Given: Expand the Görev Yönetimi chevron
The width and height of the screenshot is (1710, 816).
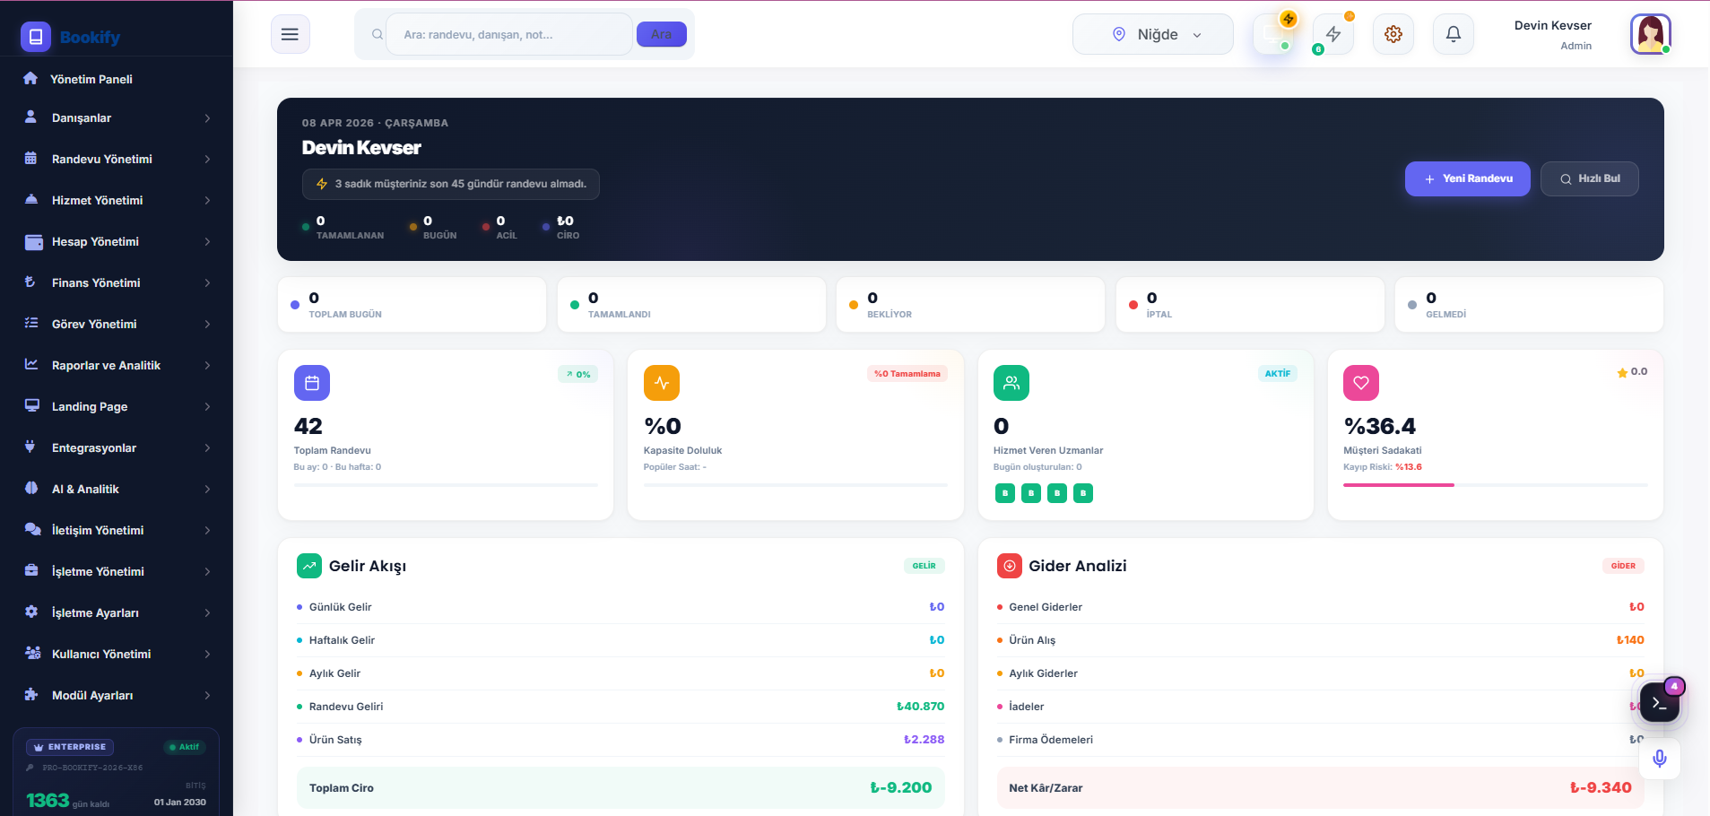Looking at the screenshot, I should [207, 325].
